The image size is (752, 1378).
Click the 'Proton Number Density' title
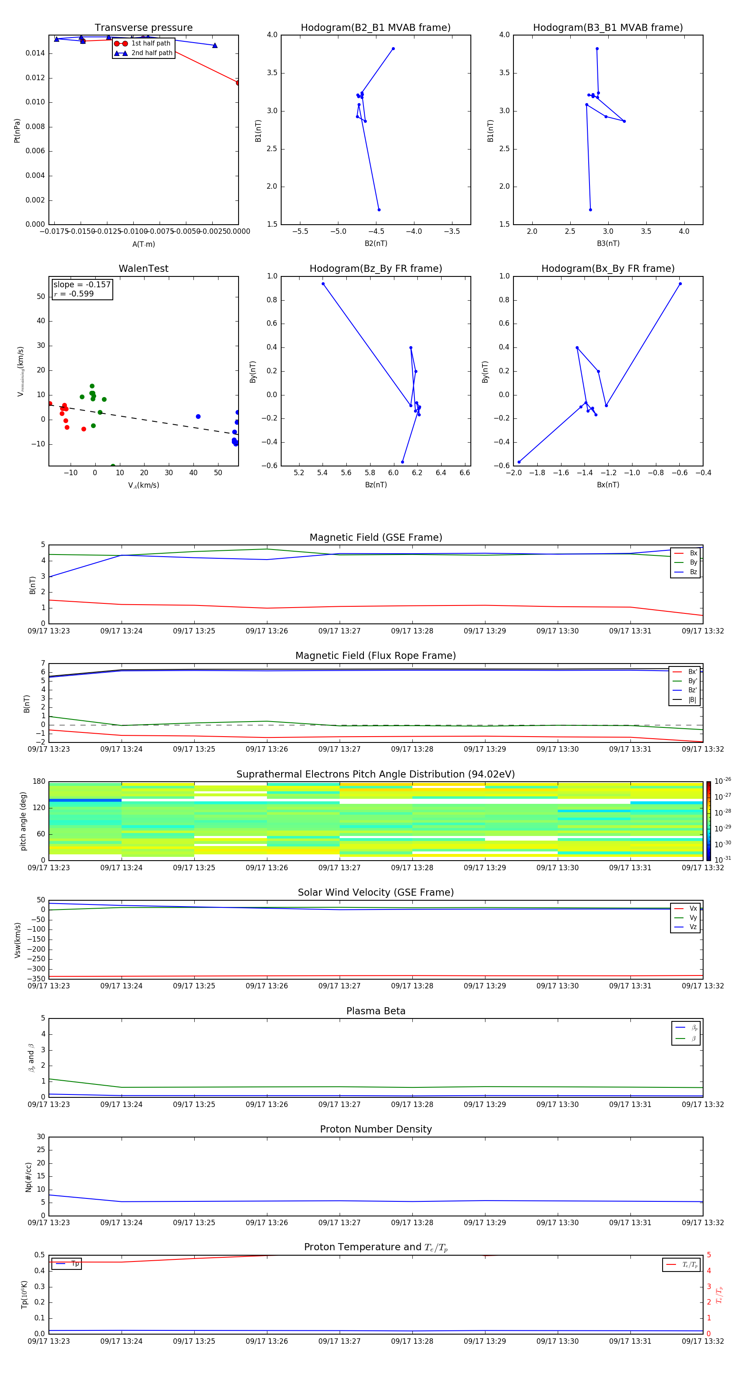coord(376,1129)
